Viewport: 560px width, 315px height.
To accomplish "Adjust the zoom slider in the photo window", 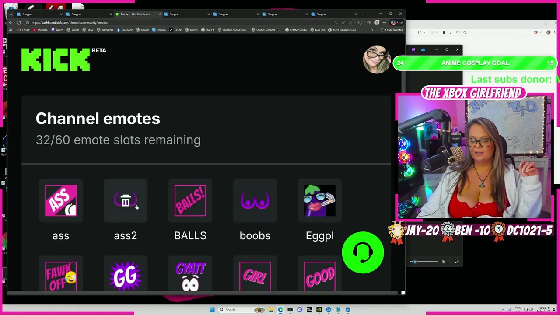I will (425, 262).
